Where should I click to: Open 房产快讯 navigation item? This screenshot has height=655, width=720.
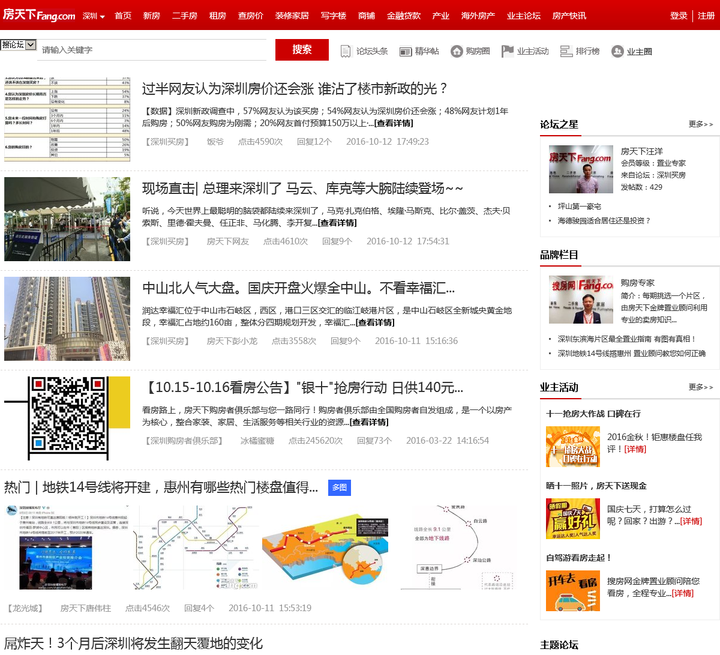click(x=569, y=16)
